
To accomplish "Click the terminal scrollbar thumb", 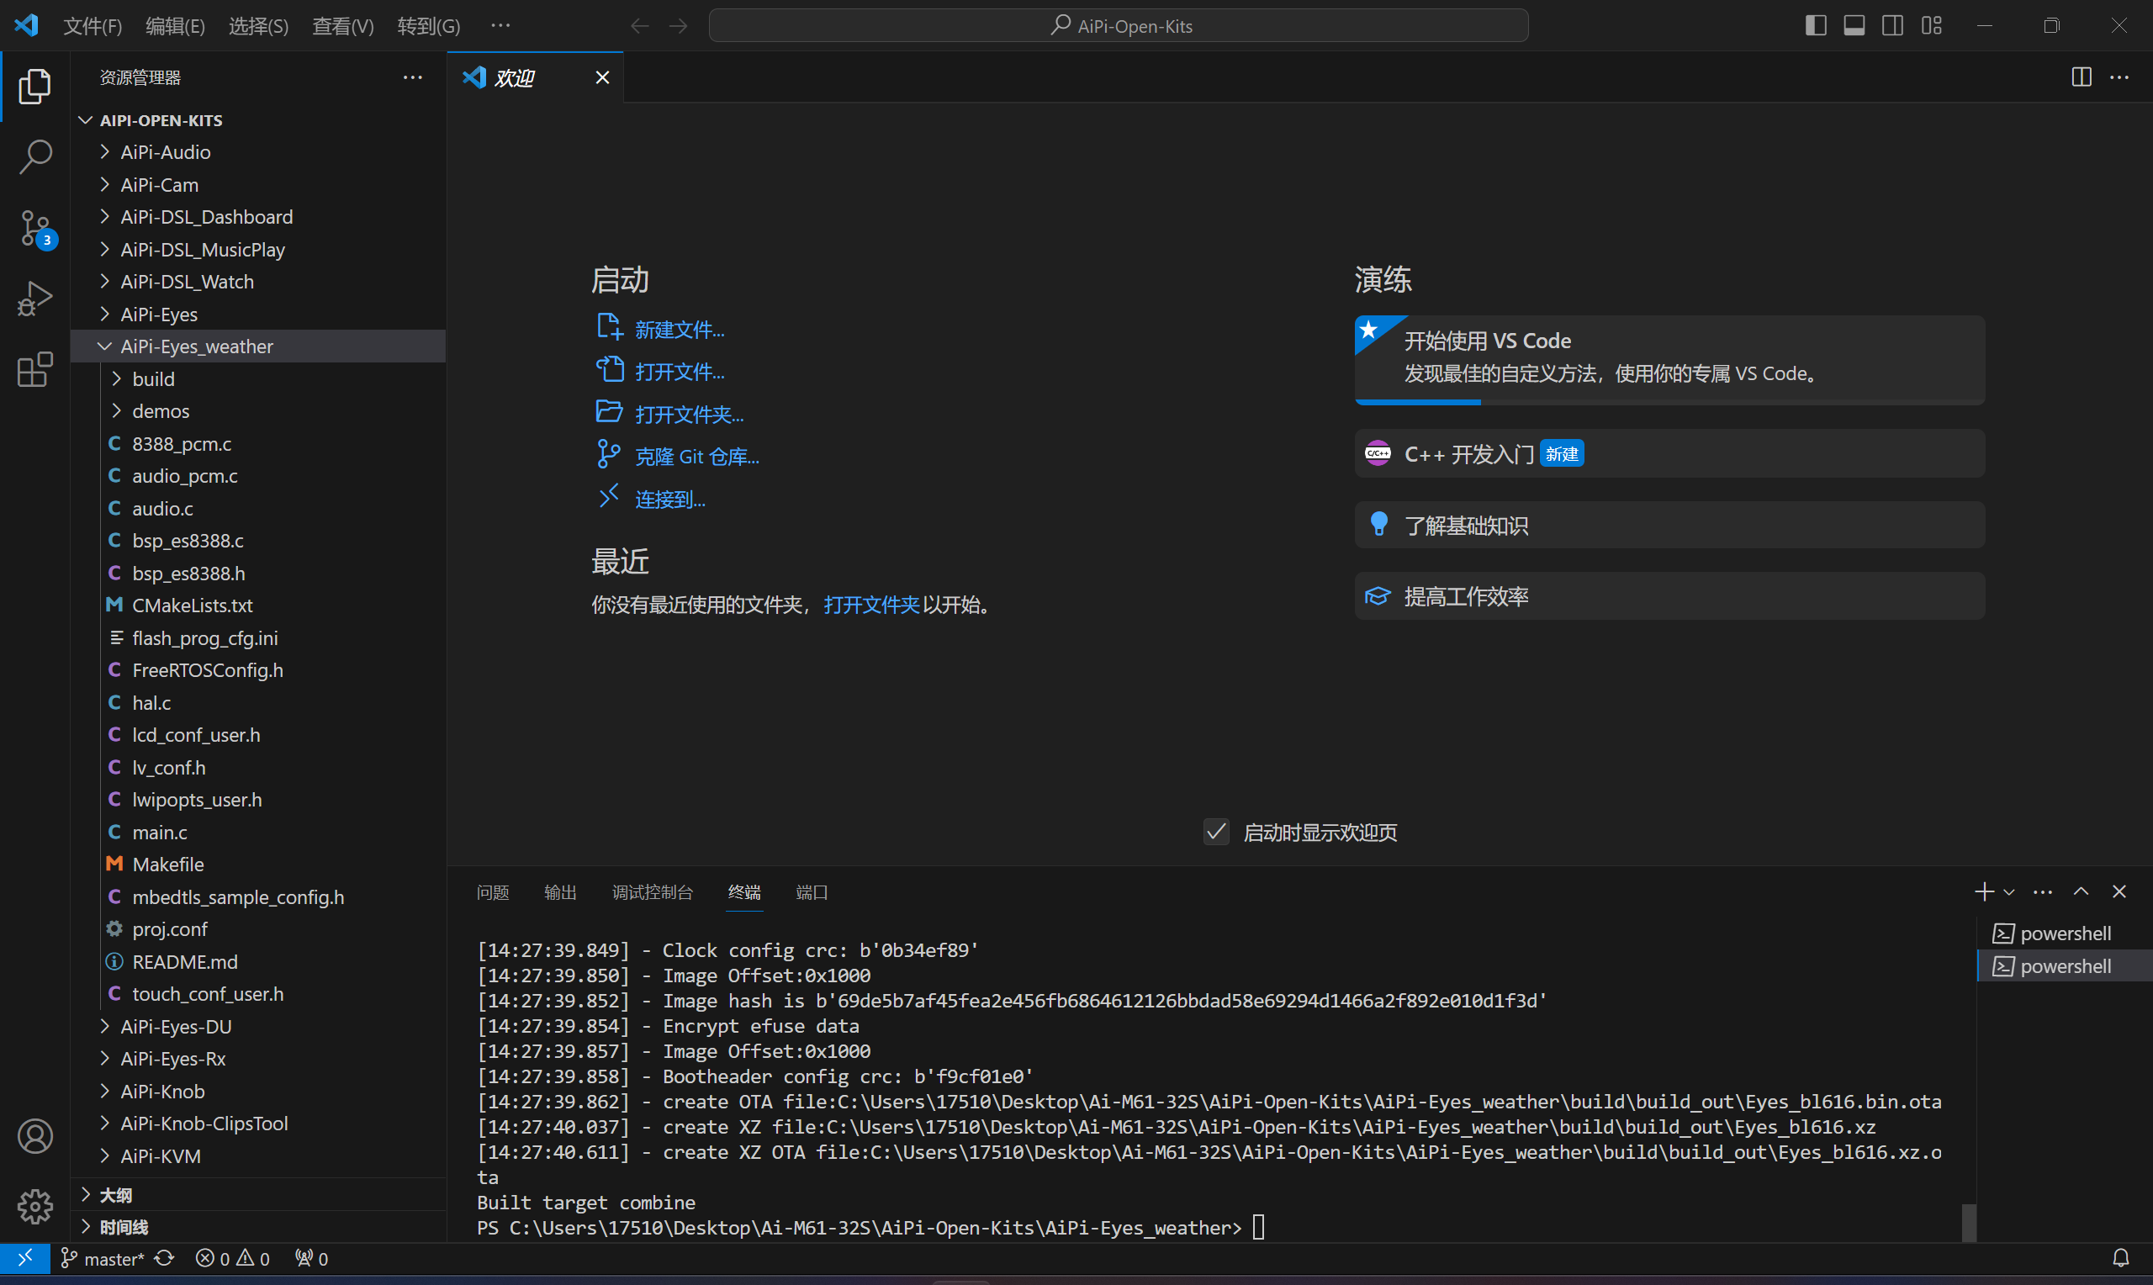I will coord(1969,1222).
